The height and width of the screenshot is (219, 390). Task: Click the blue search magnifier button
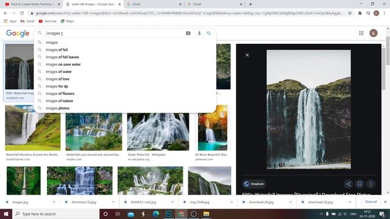tap(208, 33)
